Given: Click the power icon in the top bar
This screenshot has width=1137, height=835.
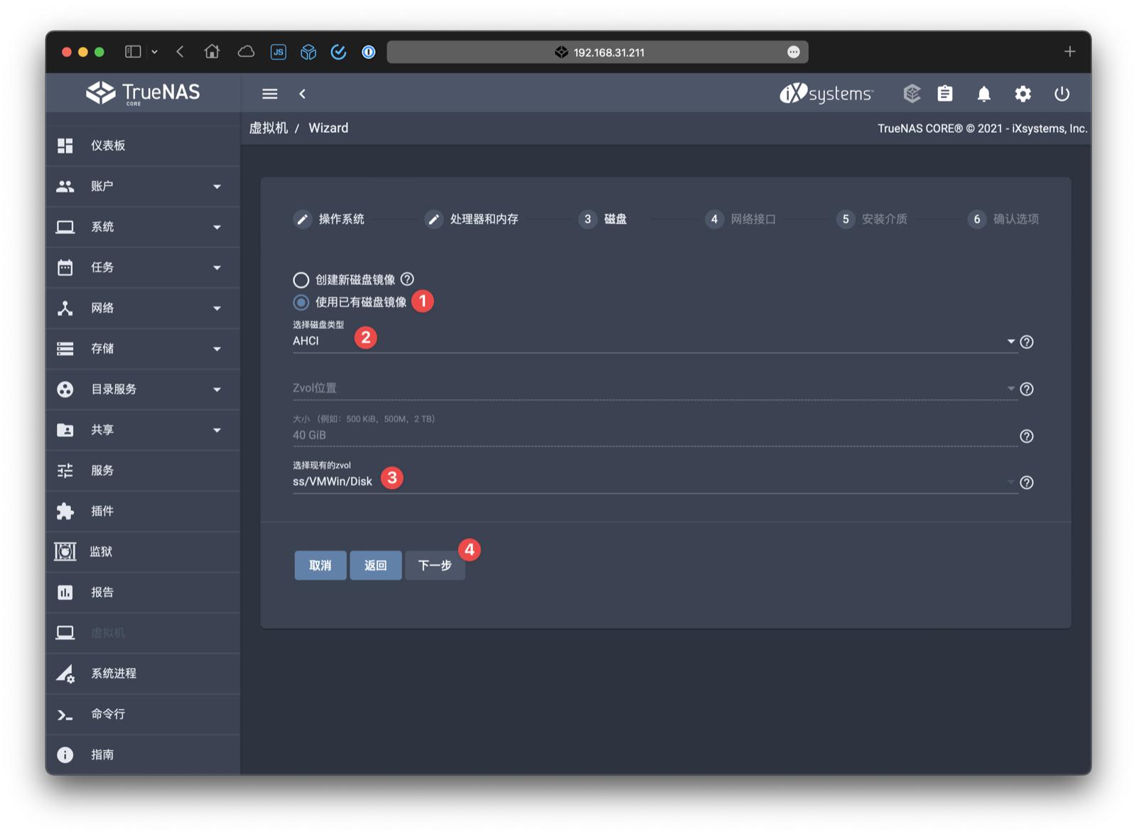Looking at the screenshot, I should pos(1062,93).
